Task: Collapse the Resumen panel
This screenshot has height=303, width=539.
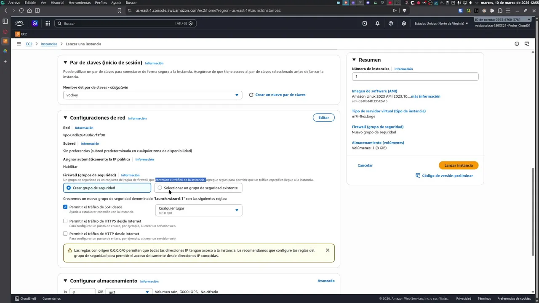Action: (x=354, y=60)
